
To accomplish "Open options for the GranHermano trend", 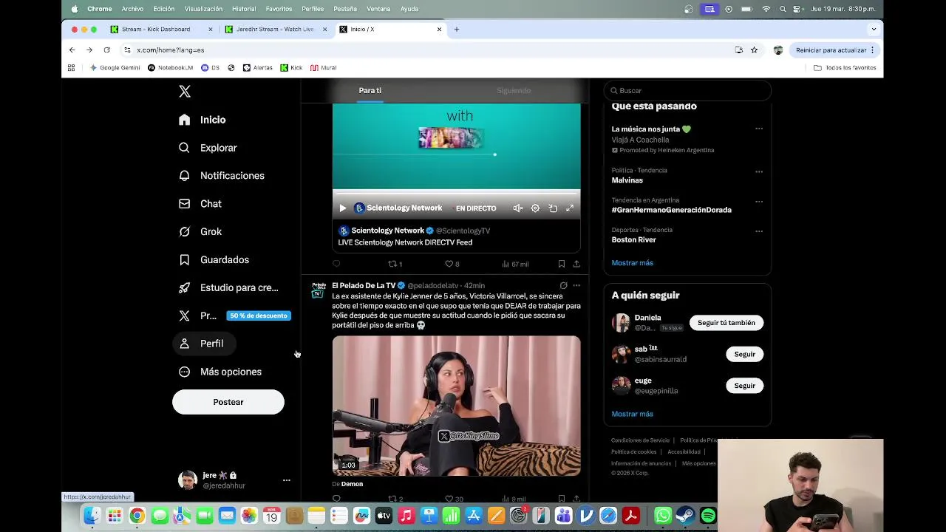I will coord(758,201).
